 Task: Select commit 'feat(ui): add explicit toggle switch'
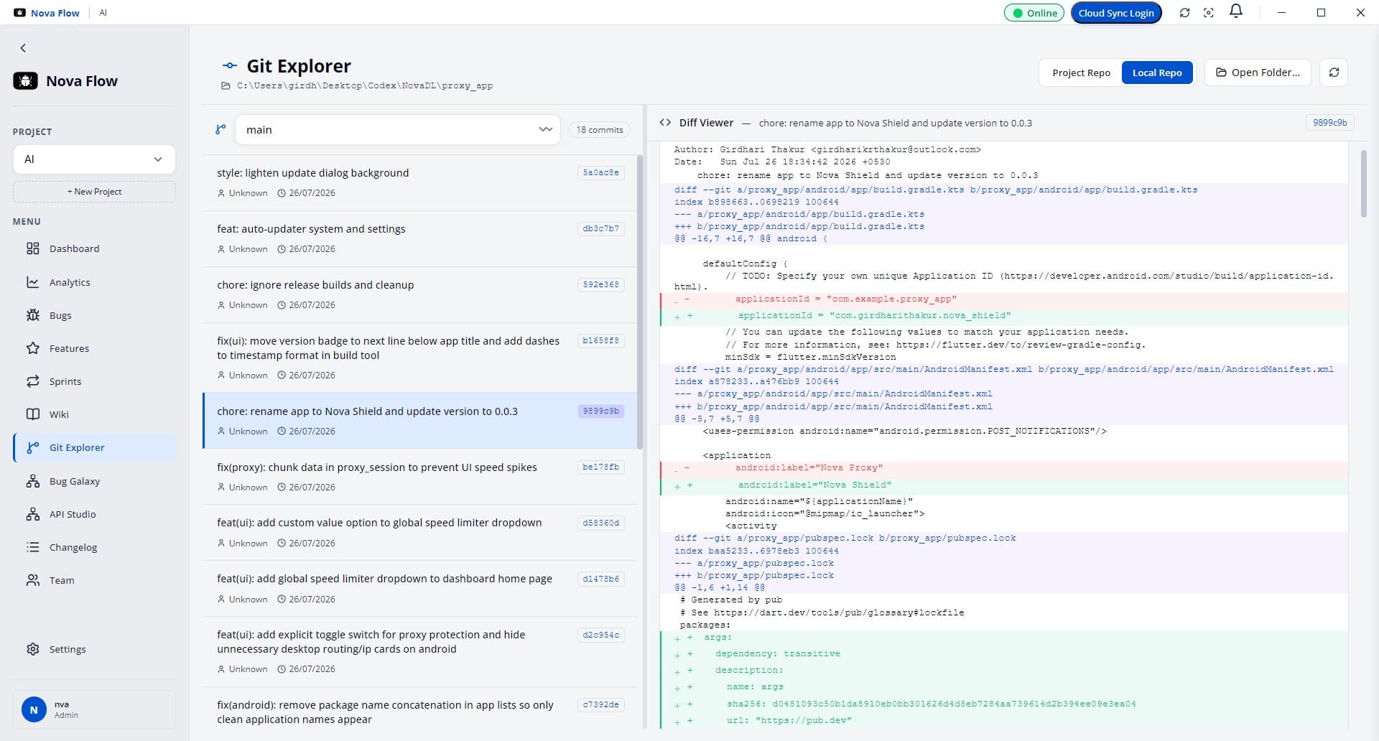click(419, 651)
